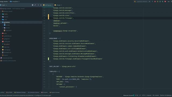Switch to the urls.py editor tab
Screen dimensions: 172x97
pos(58,5)
